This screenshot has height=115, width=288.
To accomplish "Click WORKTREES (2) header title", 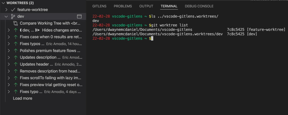I will [x=20, y=3].
